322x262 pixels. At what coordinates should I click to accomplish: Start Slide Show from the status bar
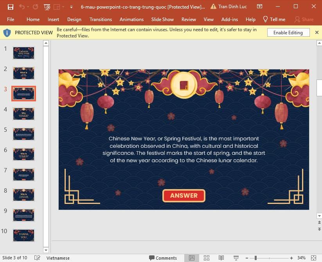(x=236, y=258)
